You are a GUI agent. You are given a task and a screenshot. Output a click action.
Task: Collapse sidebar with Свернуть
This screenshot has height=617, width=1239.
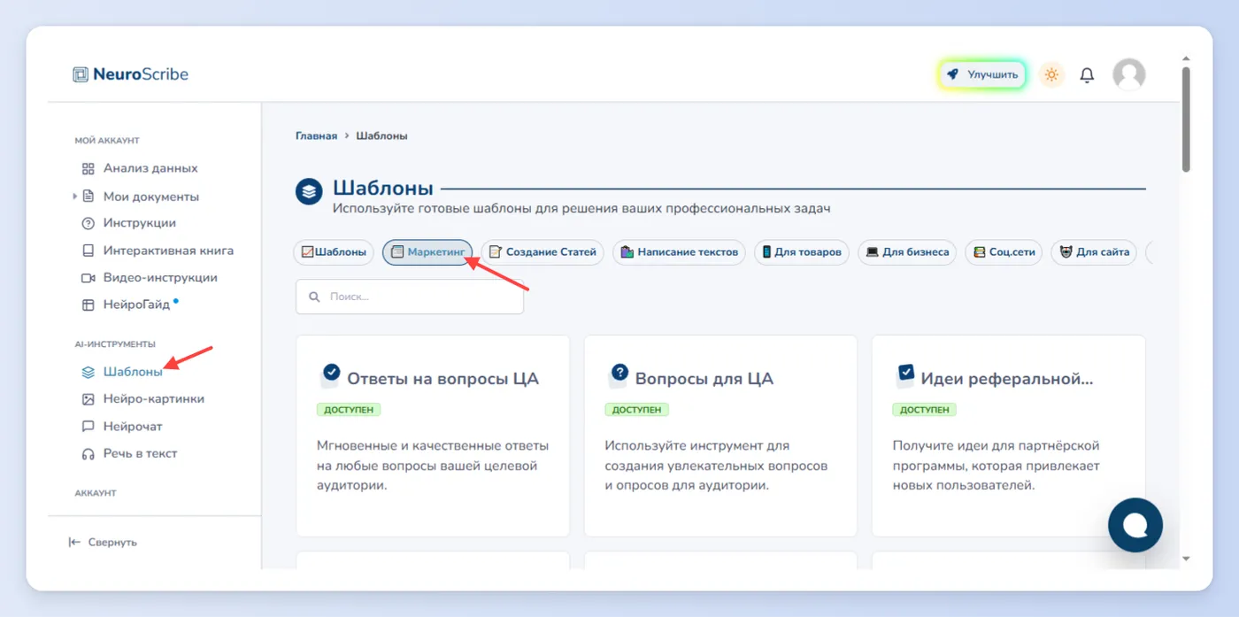click(103, 542)
